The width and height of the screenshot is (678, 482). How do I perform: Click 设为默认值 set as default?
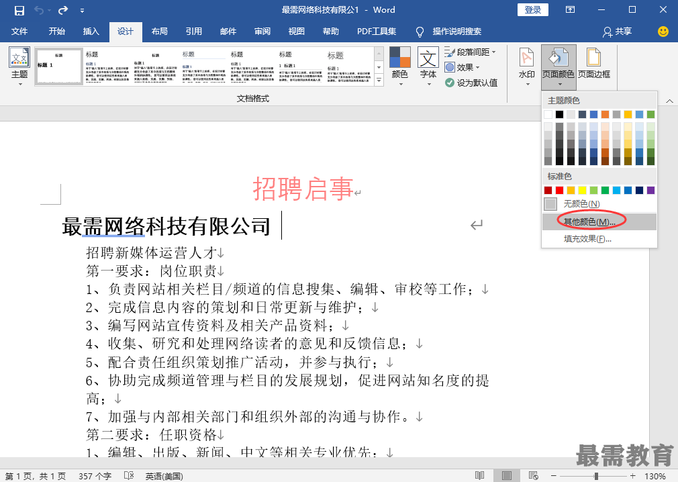coord(471,83)
